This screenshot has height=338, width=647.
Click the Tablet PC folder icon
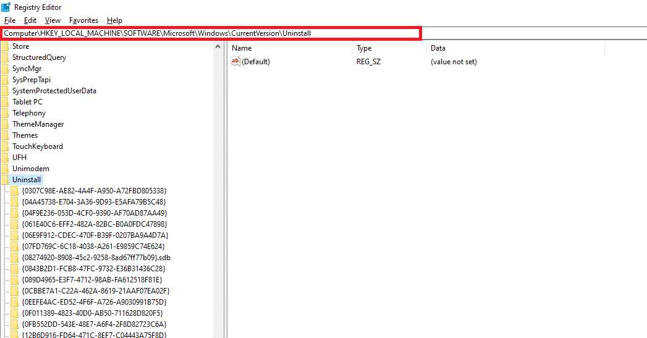5,102
